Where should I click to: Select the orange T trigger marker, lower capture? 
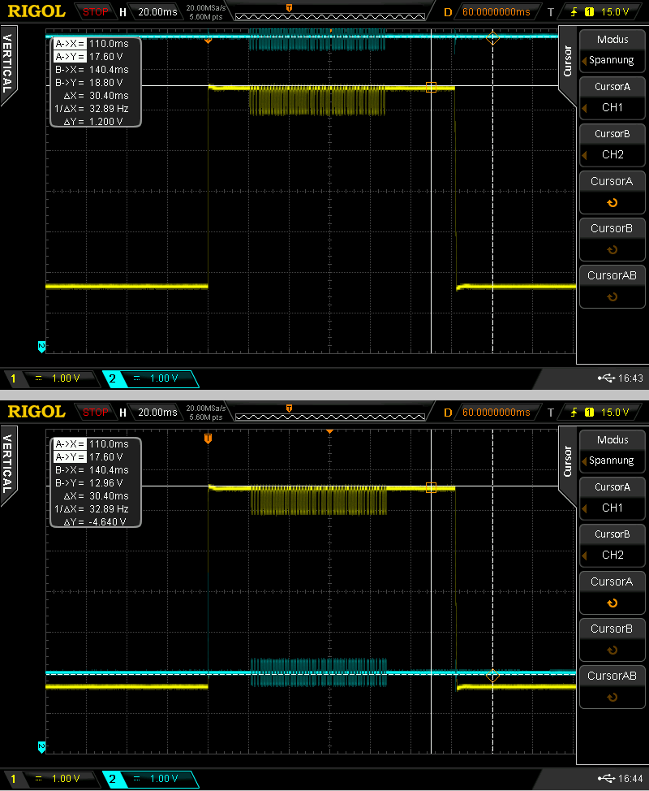[208, 439]
